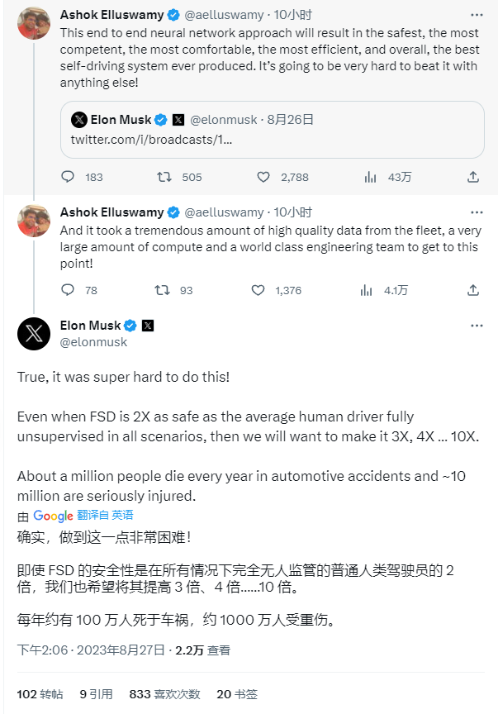Like the tweet with 1,376 likes

[x=258, y=290]
